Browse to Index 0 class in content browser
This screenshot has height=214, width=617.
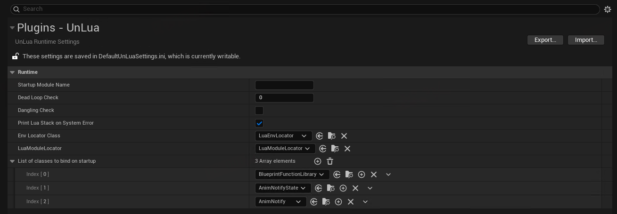click(349, 174)
